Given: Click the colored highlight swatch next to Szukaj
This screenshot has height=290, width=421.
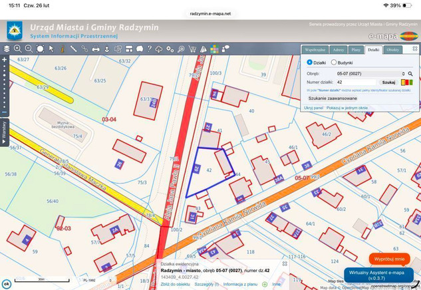Looking at the screenshot, I should point(406,82).
